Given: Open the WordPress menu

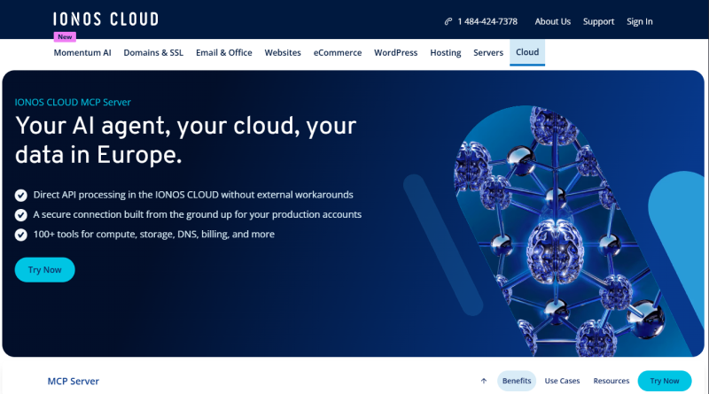Looking at the screenshot, I should point(395,52).
